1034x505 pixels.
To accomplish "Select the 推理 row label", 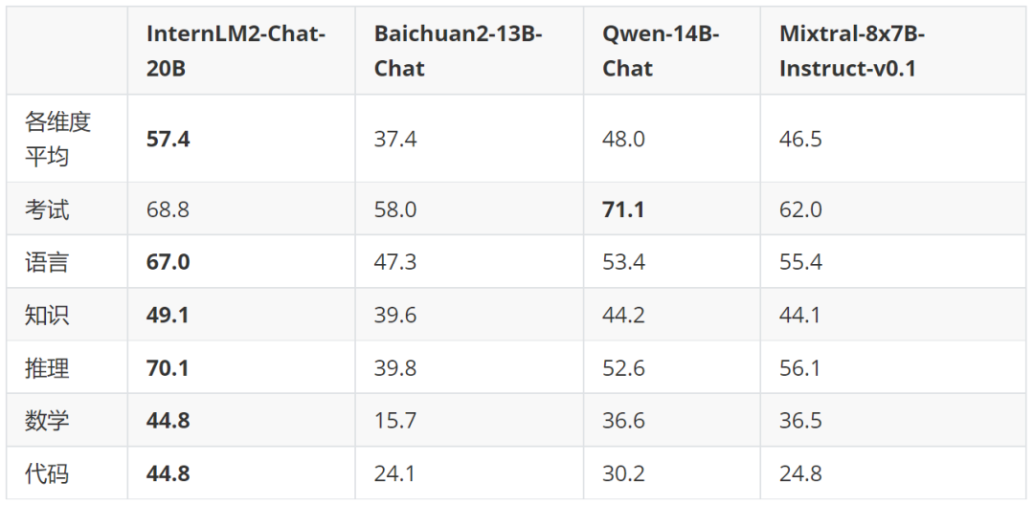I will (47, 367).
